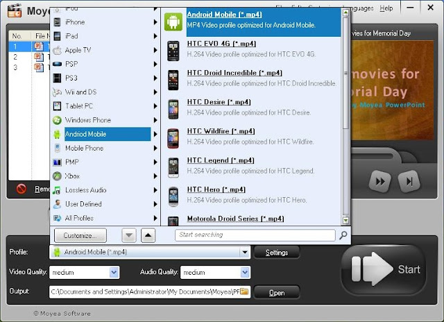Expand the iPhone submenu arrow

point(155,22)
